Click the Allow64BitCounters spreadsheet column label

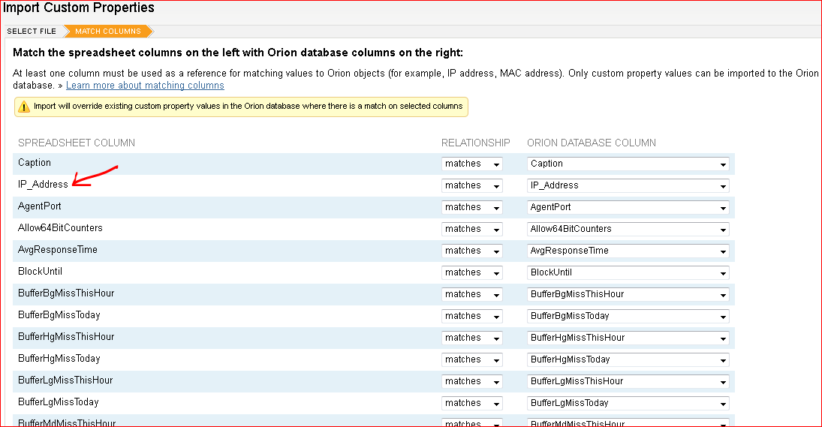point(60,228)
